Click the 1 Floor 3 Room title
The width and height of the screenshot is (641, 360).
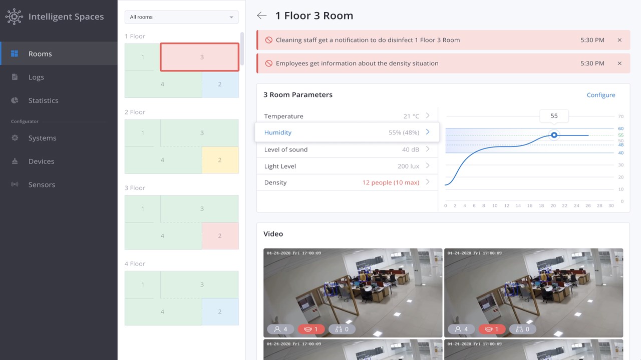click(x=314, y=15)
